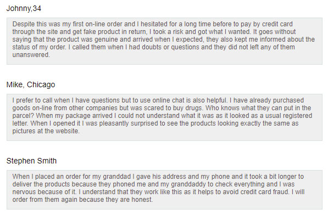Click the line starting 'nervous because of it'

[x=158, y=192]
